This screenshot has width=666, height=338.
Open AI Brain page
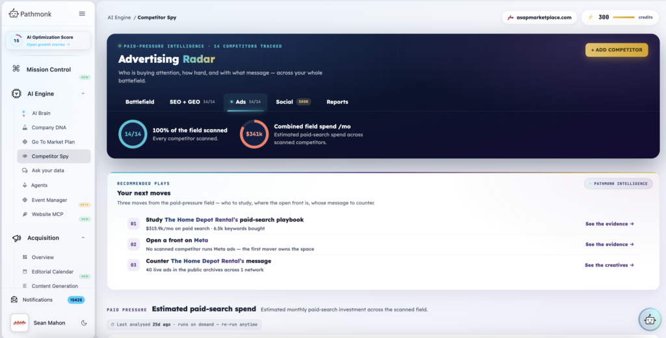click(41, 113)
